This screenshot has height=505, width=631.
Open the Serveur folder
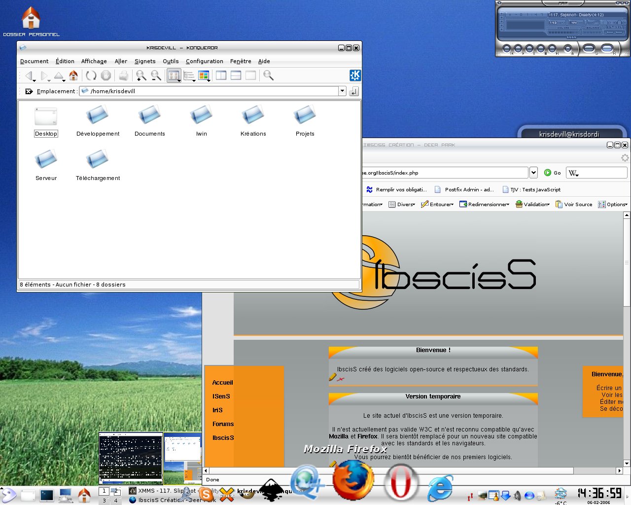click(46, 166)
